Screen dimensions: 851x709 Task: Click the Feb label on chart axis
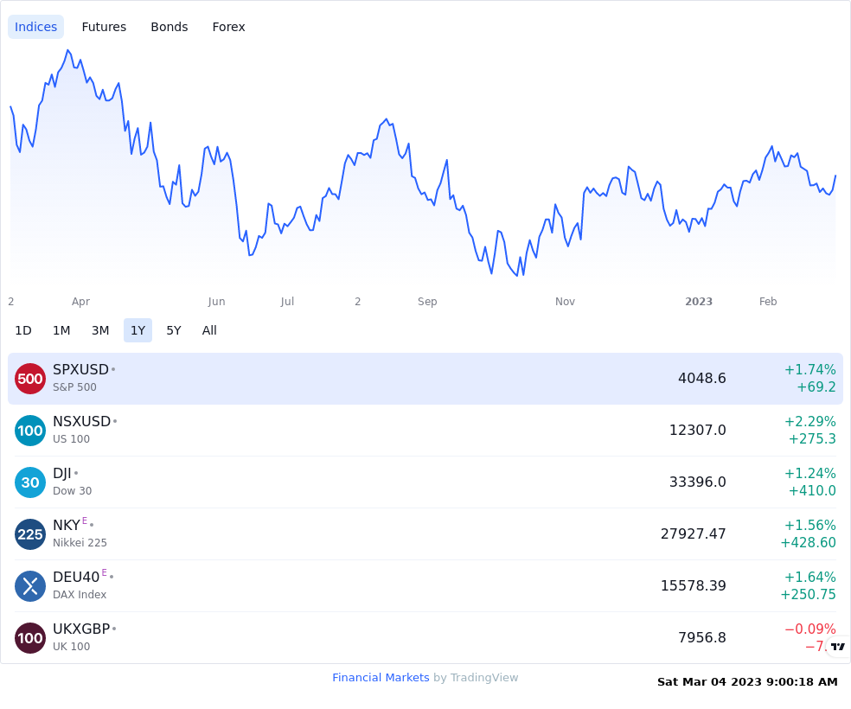(768, 302)
